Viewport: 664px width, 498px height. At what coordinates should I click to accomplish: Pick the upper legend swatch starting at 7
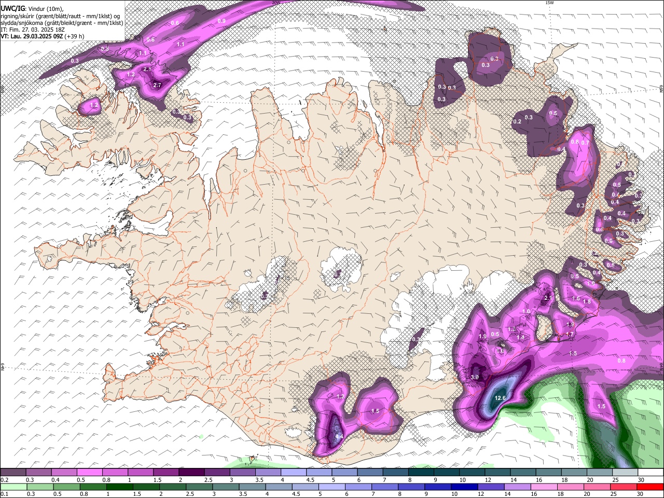395,472
